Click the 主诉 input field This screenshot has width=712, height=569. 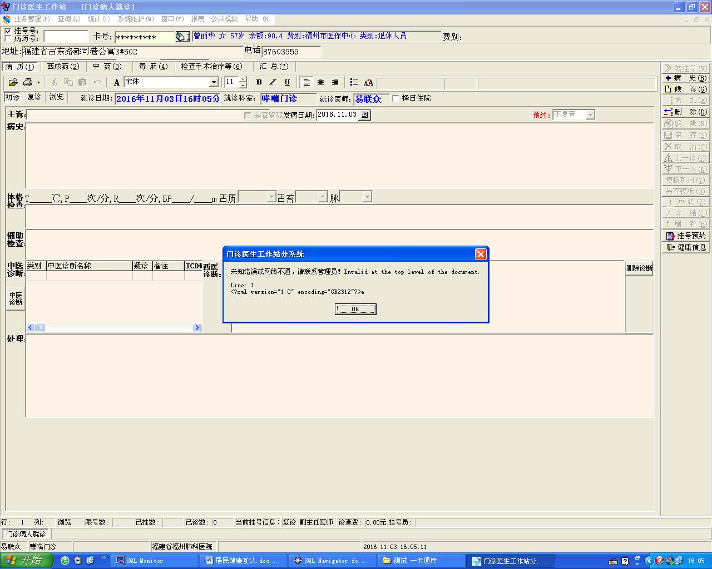pyautogui.click(x=134, y=115)
